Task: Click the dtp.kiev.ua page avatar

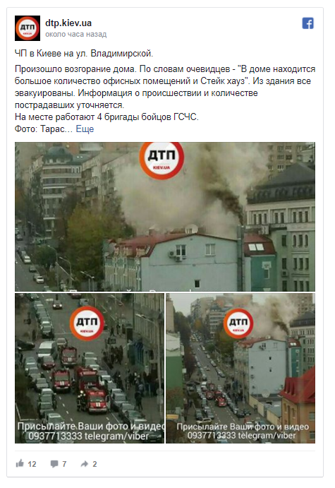Action: [x=28, y=28]
